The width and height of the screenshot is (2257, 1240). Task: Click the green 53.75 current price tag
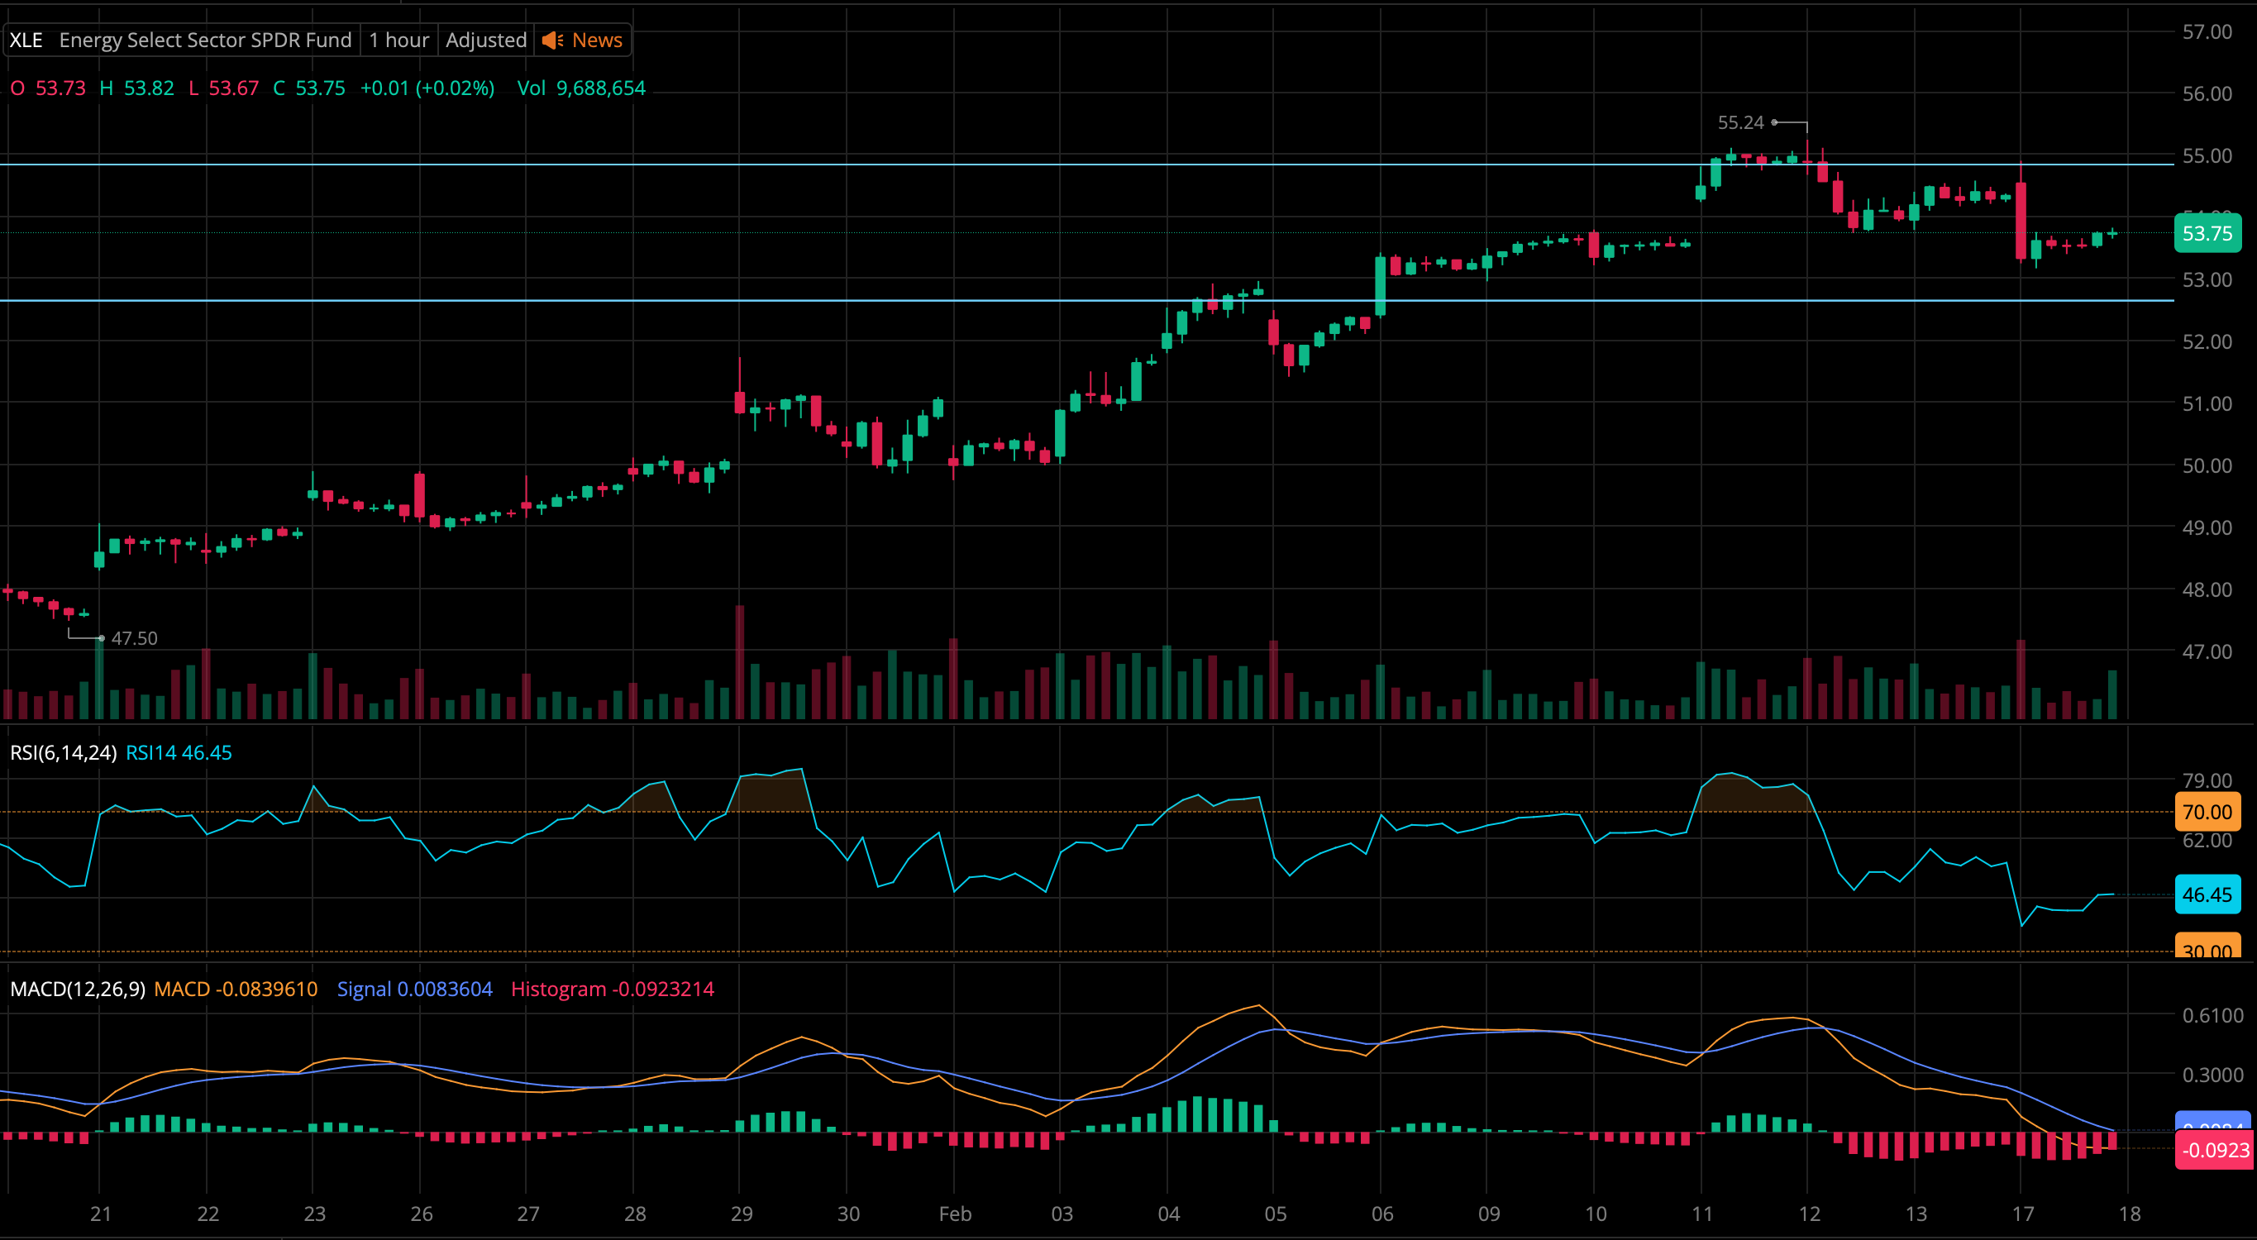point(2207,233)
